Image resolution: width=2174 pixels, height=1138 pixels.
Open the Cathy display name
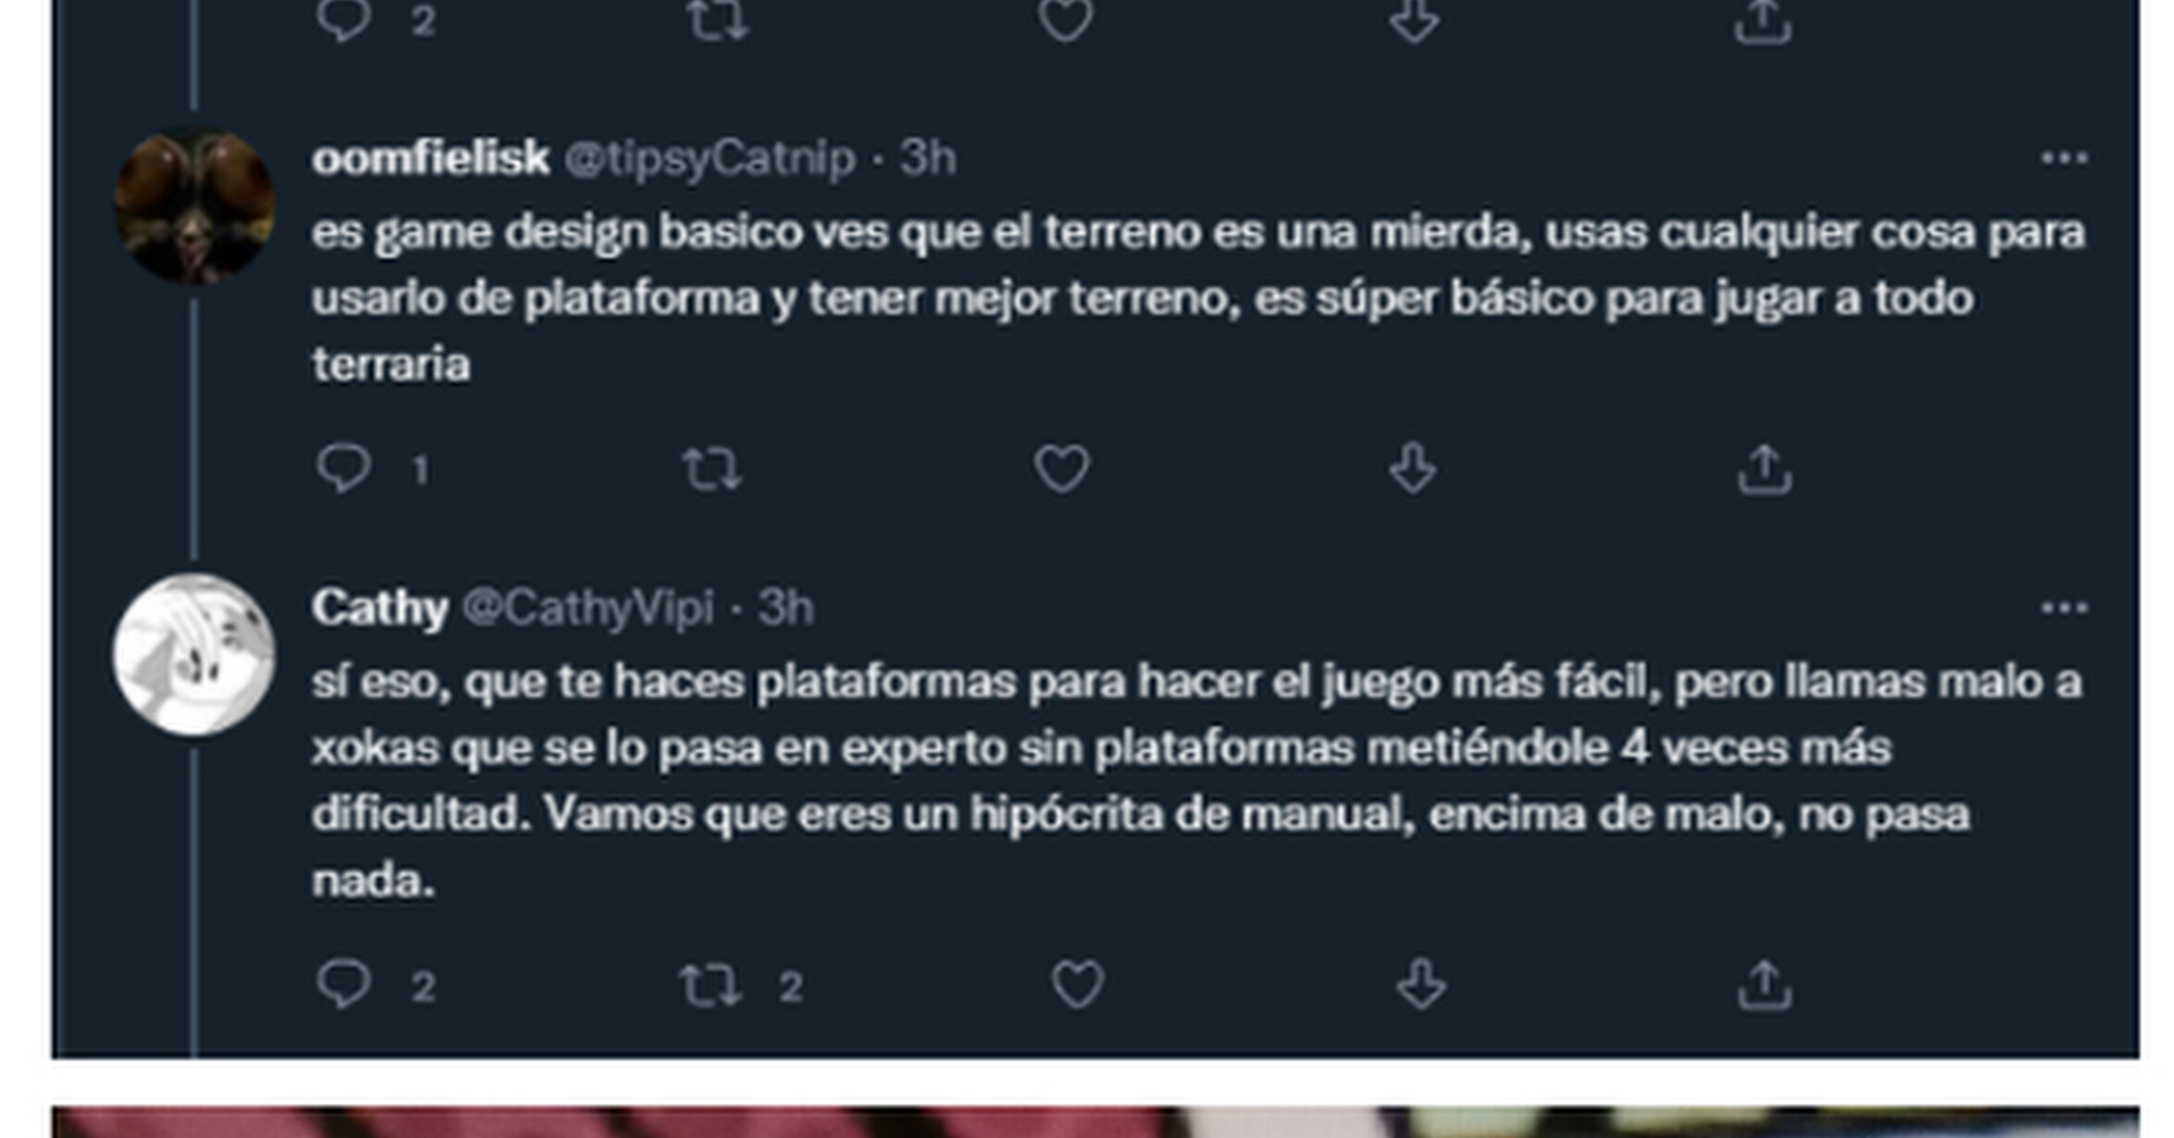[380, 609]
